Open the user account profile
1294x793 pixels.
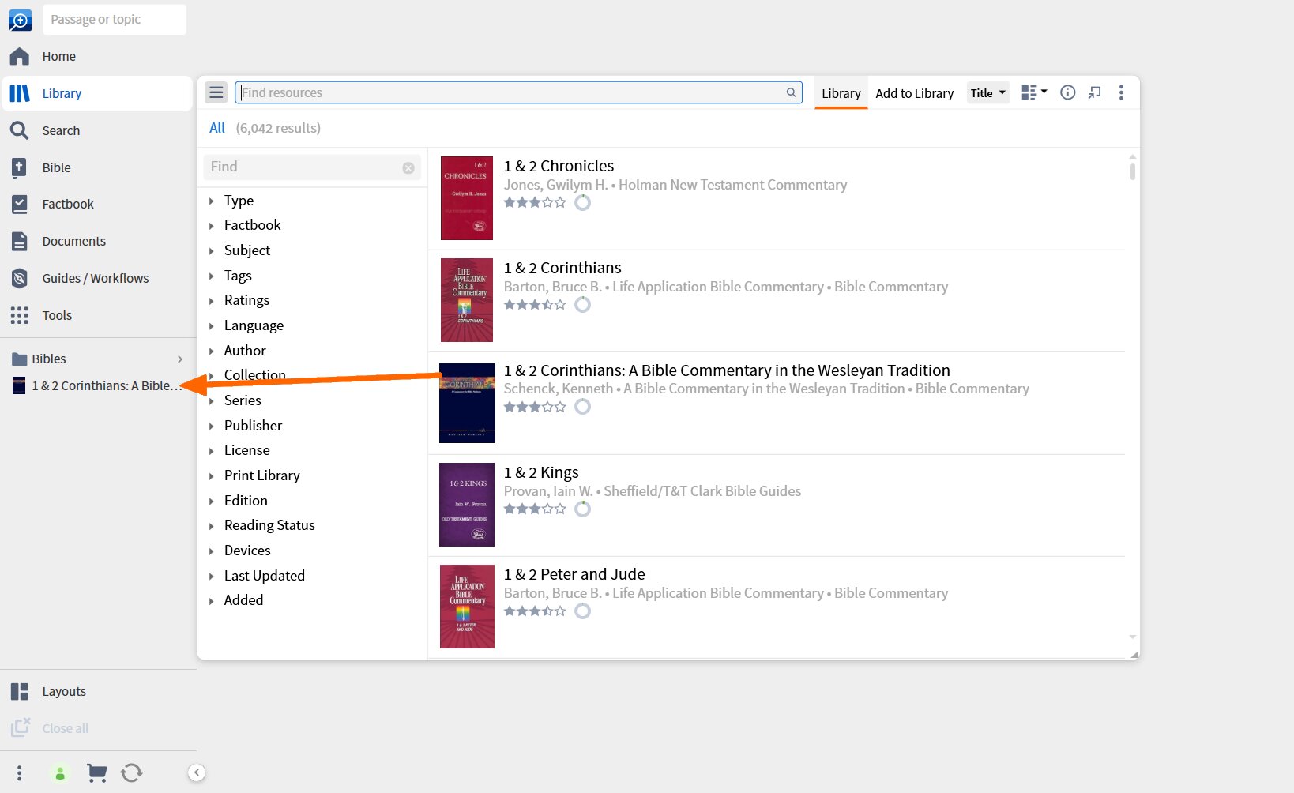tap(60, 773)
